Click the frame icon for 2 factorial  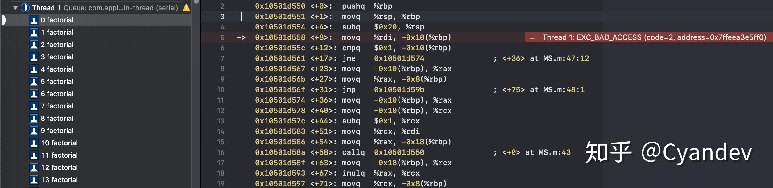click(34, 45)
